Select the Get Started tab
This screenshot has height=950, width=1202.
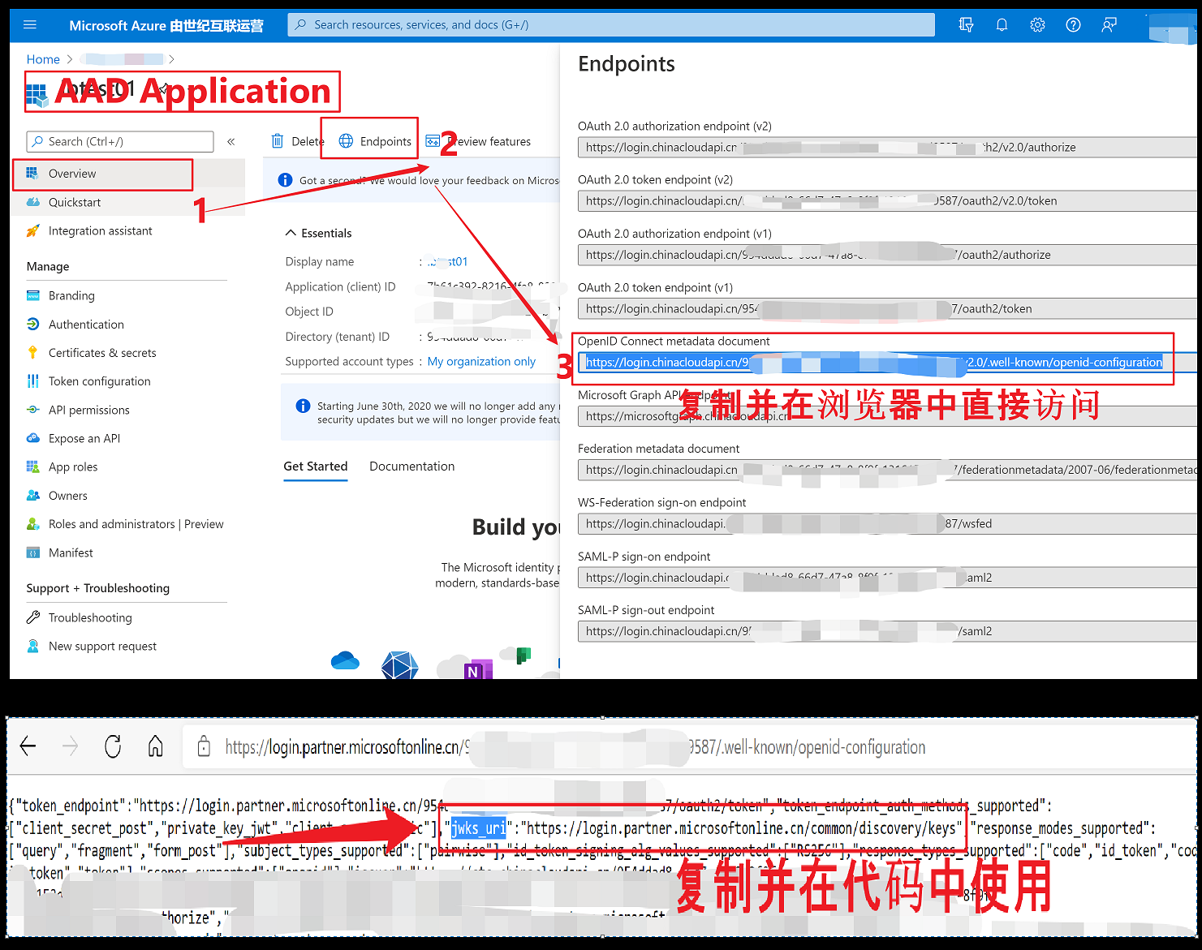315,466
